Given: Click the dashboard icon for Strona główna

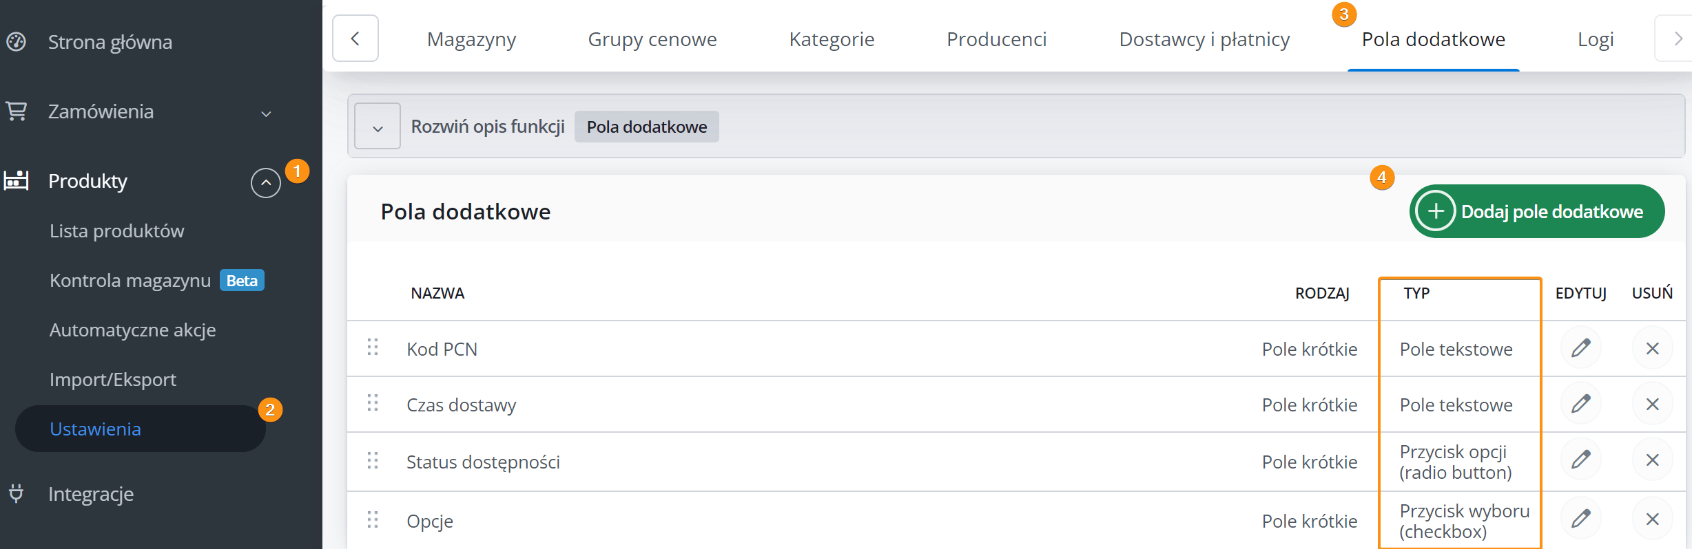Looking at the screenshot, I should (x=17, y=42).
